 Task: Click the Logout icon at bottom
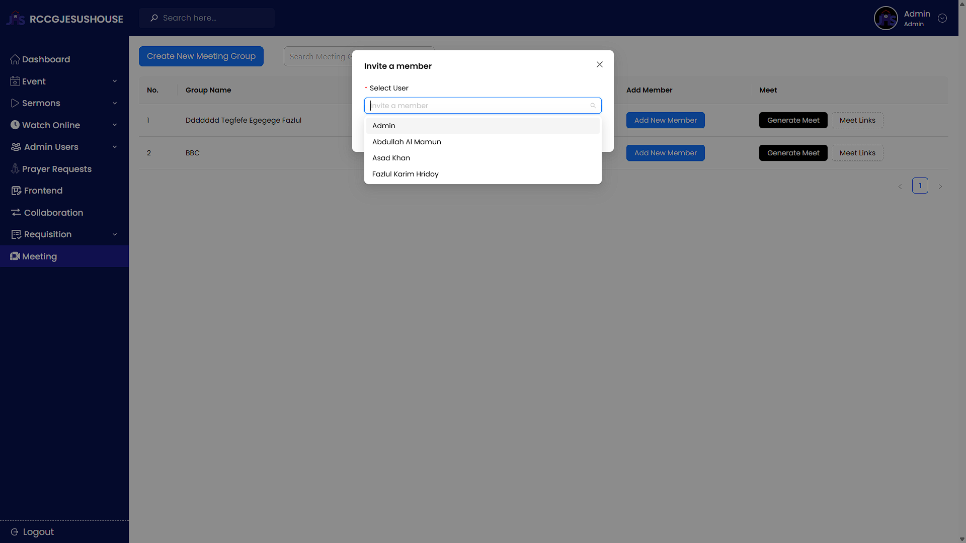(x=15, y=532)
